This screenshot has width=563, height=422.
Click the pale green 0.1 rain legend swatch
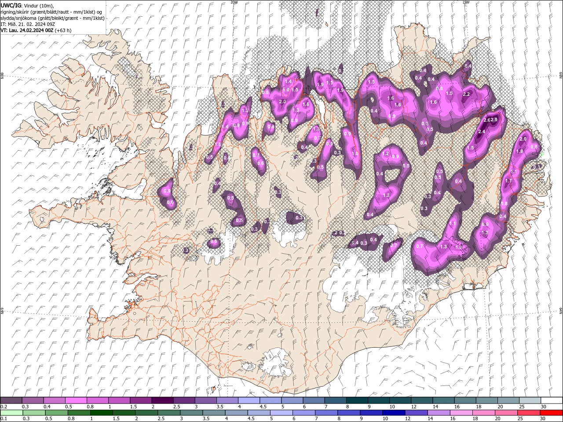pos(11,413)
